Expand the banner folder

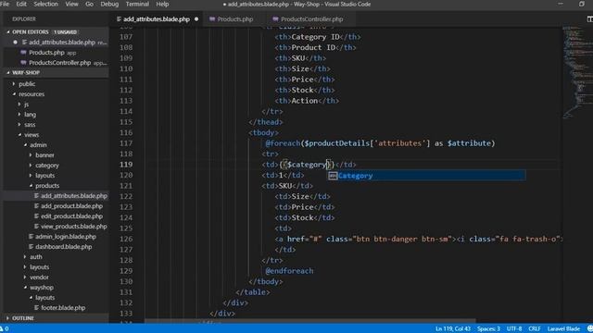coord(44,155)
